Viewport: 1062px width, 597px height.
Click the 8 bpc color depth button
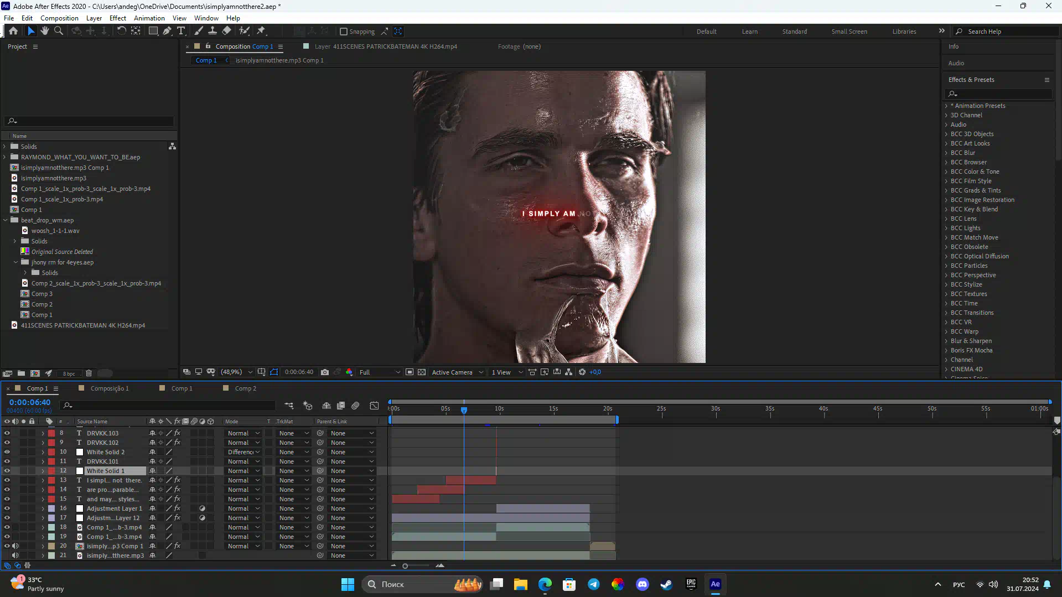pyautogui.click(x=69, y=374)
